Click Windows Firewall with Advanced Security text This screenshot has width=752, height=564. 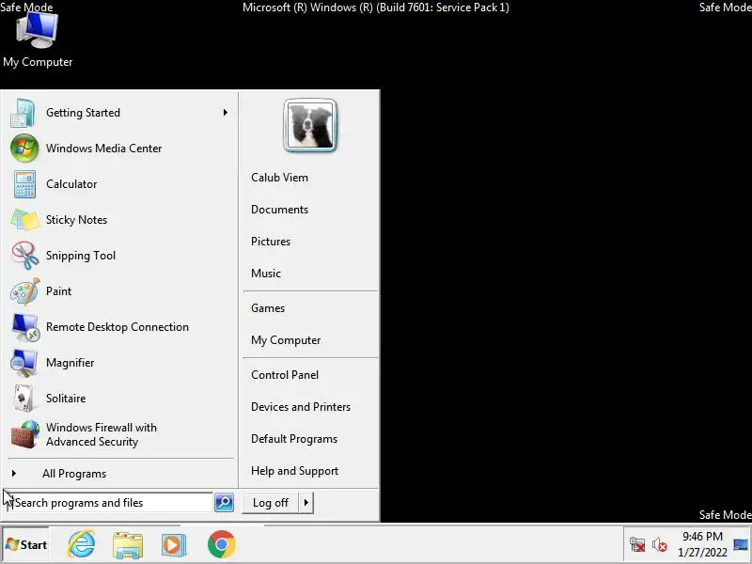pyautogui.click(x=102, y=434)
